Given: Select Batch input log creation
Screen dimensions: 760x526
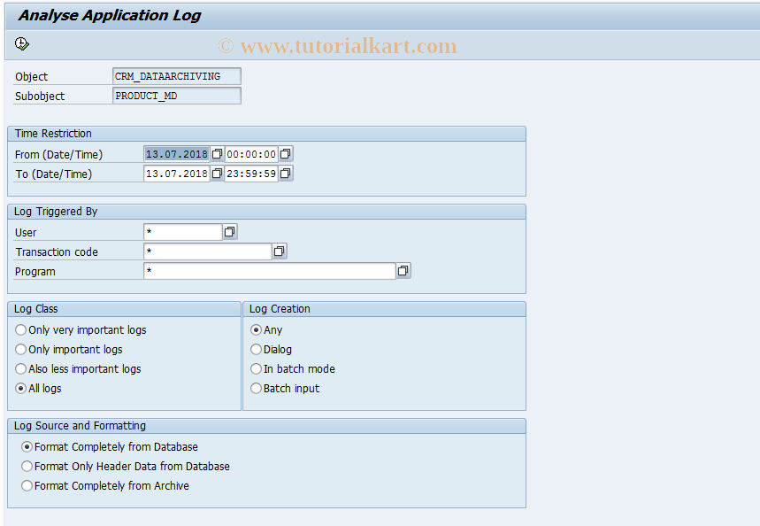Looking at the screenshot, I should click(256, 388).
